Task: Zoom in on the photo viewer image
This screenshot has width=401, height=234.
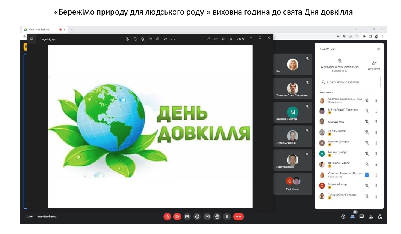Action: (x=231, y=39)
